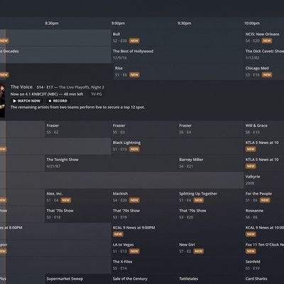
Task: Select That '70s Show S3 E18
Action: 78,214
